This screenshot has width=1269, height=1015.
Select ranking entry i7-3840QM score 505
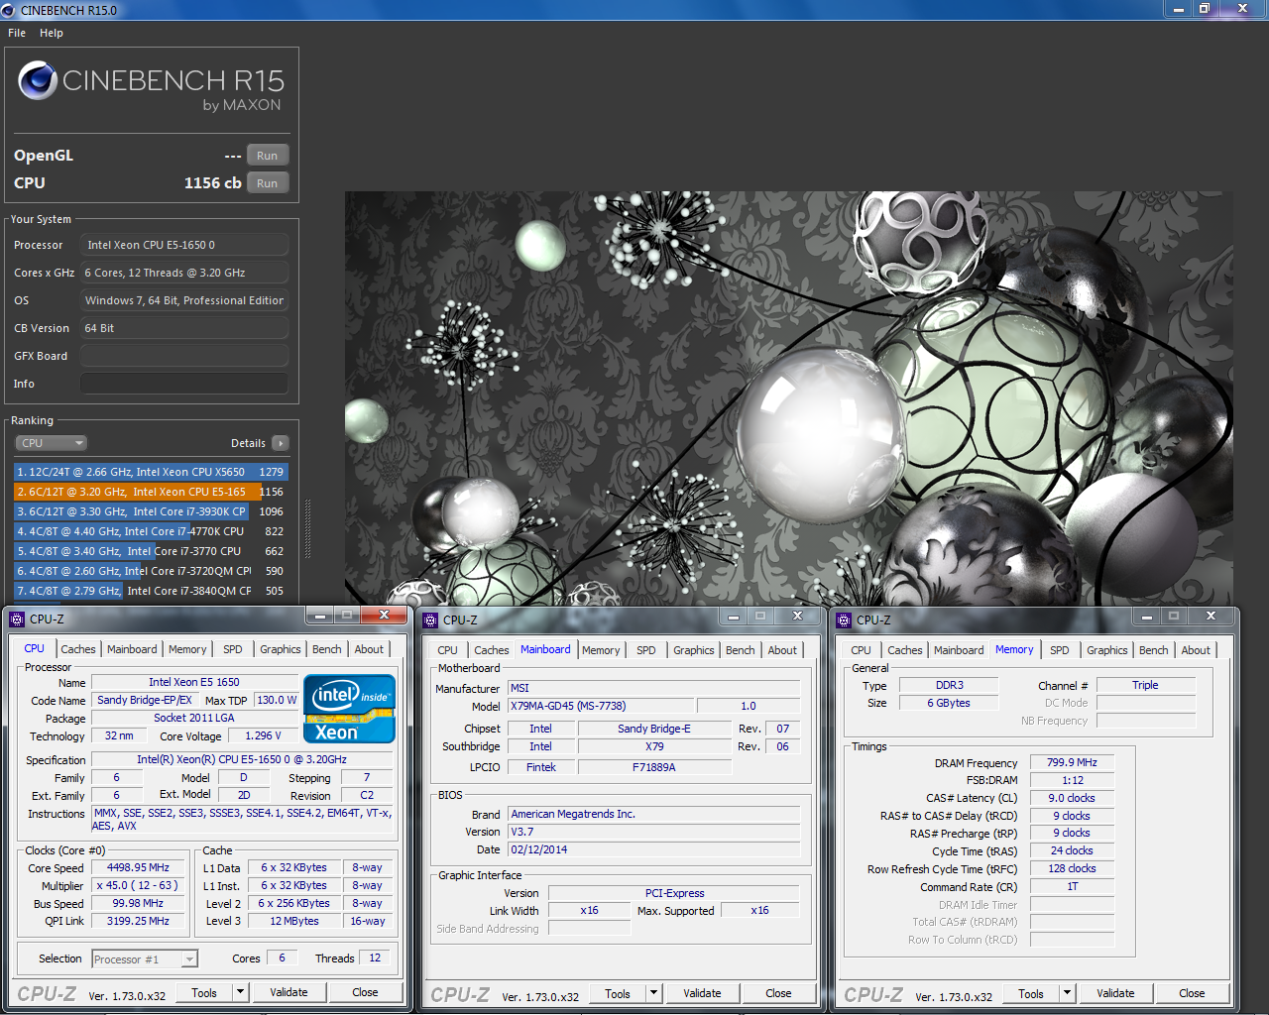click(151, 591)
